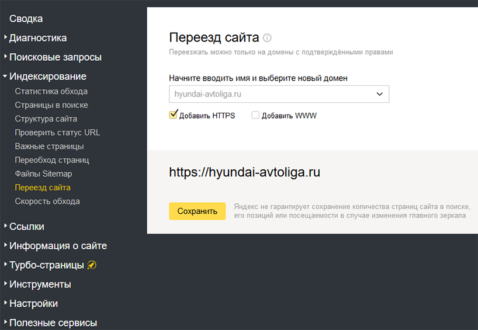Click the https://hyundai-avtoliga.ru preview text

pyautogui.click(x=244, y=172)
